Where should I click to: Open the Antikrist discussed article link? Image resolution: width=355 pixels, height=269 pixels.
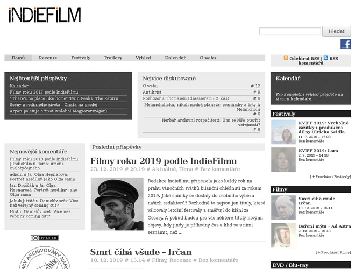(x=153, y=92)
